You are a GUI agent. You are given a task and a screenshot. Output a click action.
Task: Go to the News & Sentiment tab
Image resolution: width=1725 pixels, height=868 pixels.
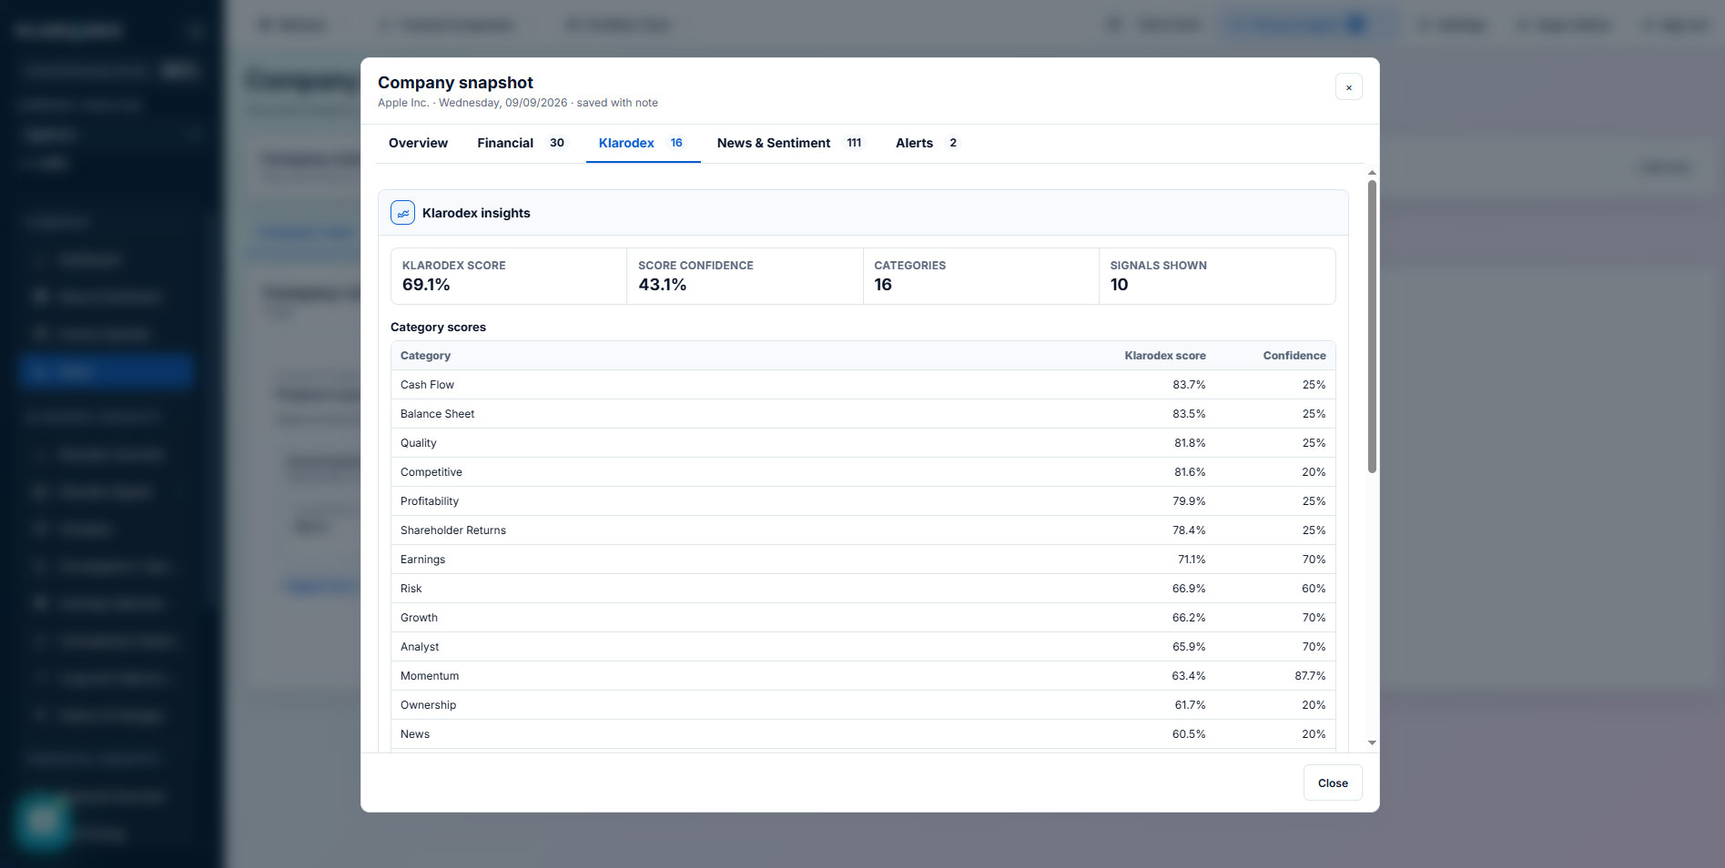790,143
